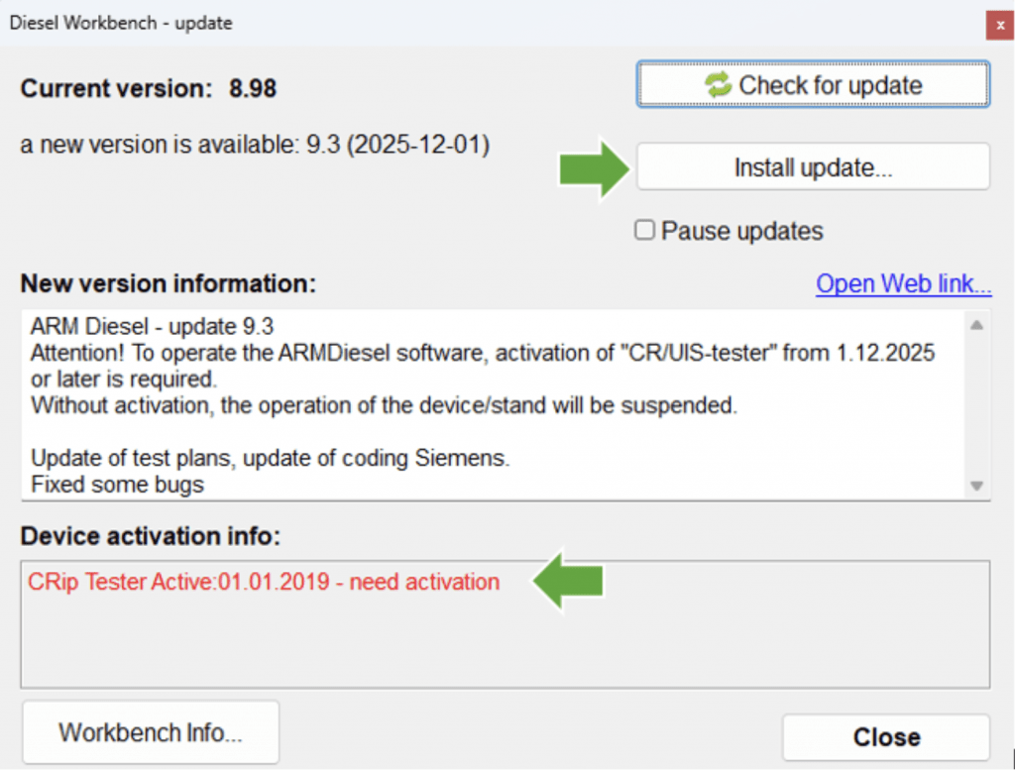1015x770 pixels.
Task: Click the green arrow beside activation message
Action: (569, 581)
